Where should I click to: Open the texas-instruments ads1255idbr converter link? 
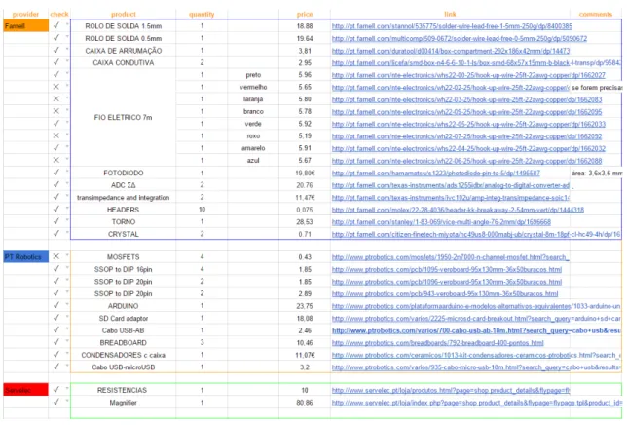coord(451,185)
